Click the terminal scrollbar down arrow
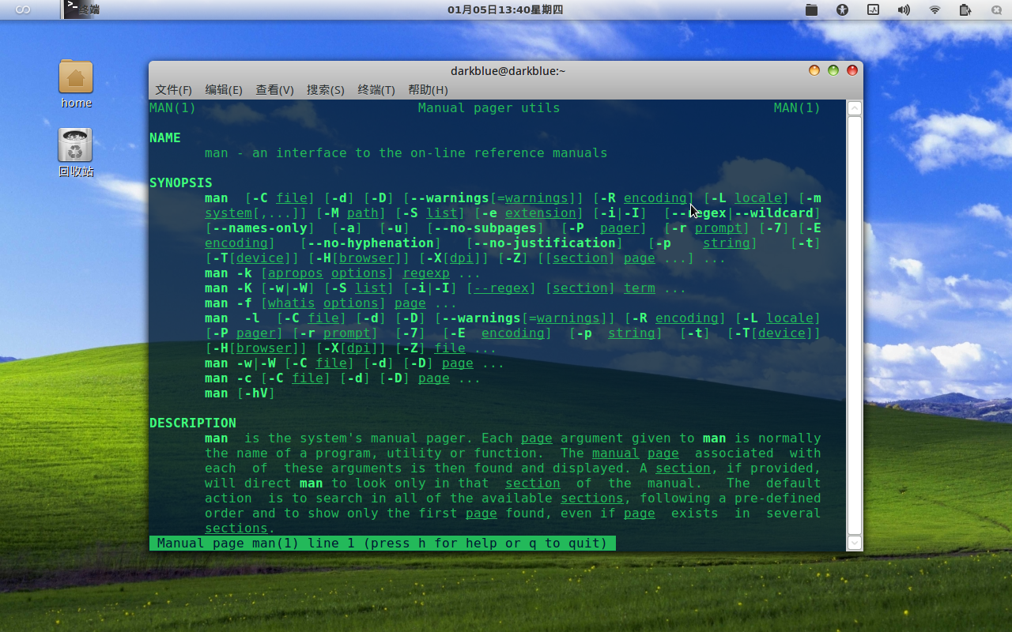Screen dimensions: 1012x632 tap(854, 543)
